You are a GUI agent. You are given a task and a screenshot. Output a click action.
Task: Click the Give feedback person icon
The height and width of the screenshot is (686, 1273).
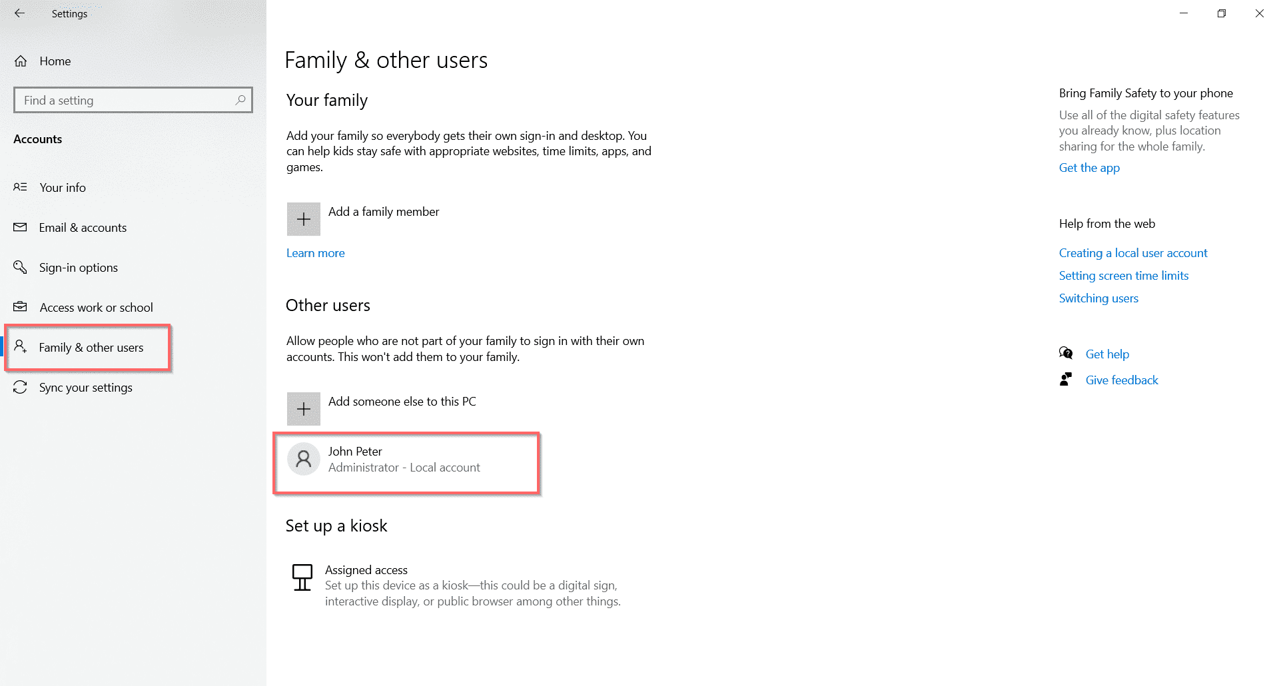(x=1066, y=380)
